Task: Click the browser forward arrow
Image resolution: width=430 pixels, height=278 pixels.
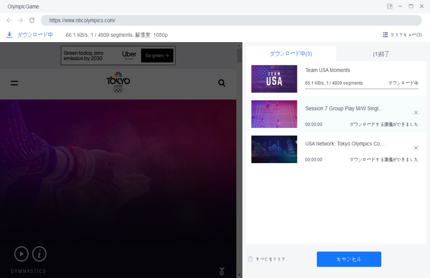Action: pos(20,20)
